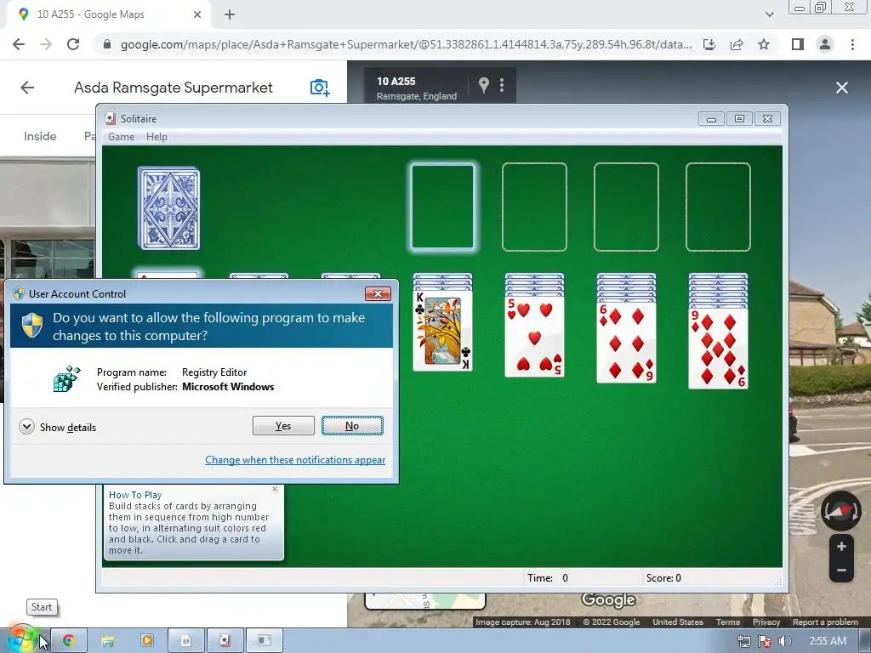Select the 9 of Diamonds card
This screenshot has width=871, height=653.
click(x=718, y=349)
